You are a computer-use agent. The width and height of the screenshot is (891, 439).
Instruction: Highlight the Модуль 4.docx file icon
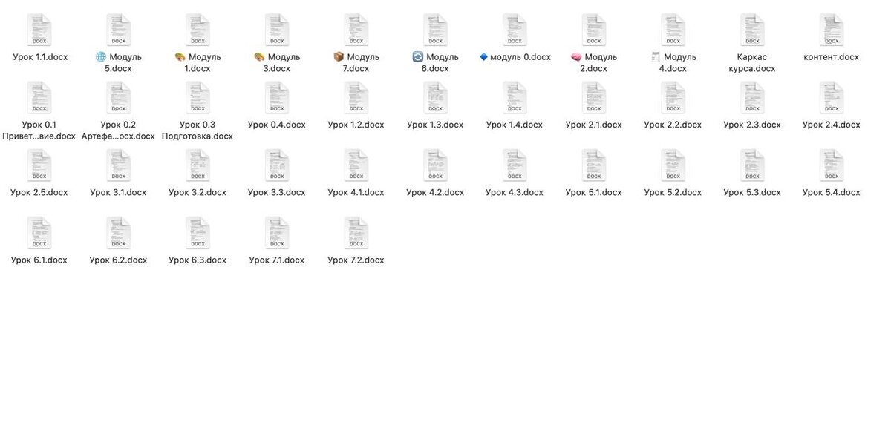(673, 30)
